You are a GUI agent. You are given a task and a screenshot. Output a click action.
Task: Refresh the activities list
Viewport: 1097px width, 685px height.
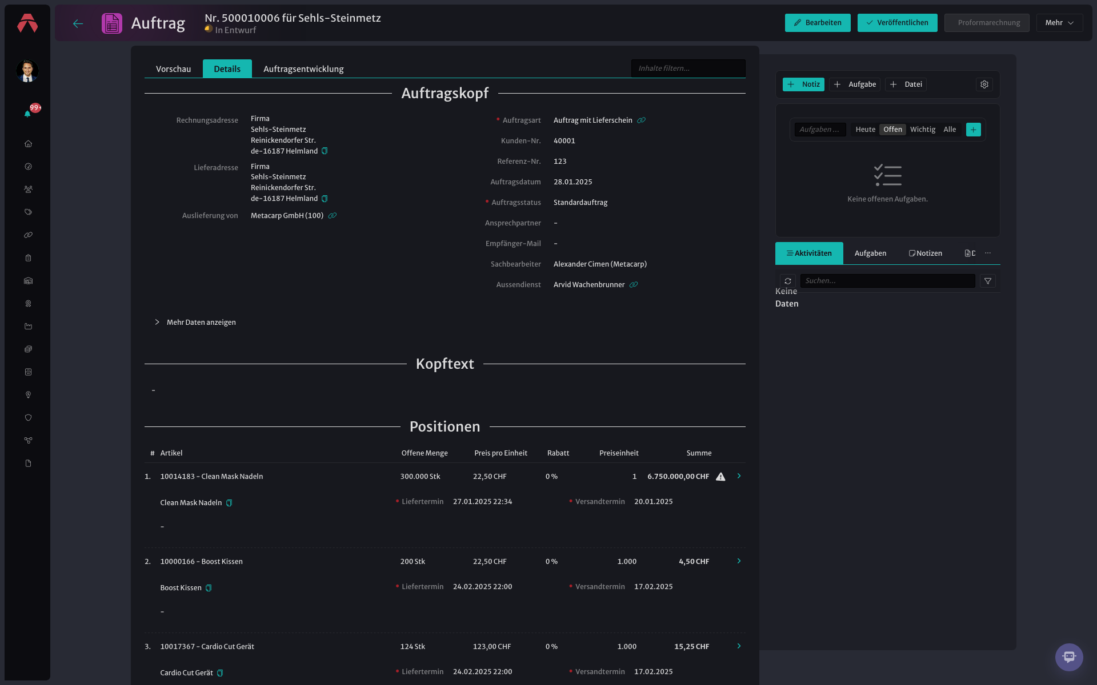[788, 281]
